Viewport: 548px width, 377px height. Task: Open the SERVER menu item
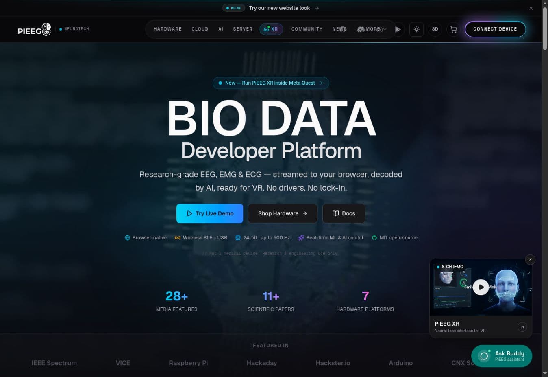coord(243,29)
